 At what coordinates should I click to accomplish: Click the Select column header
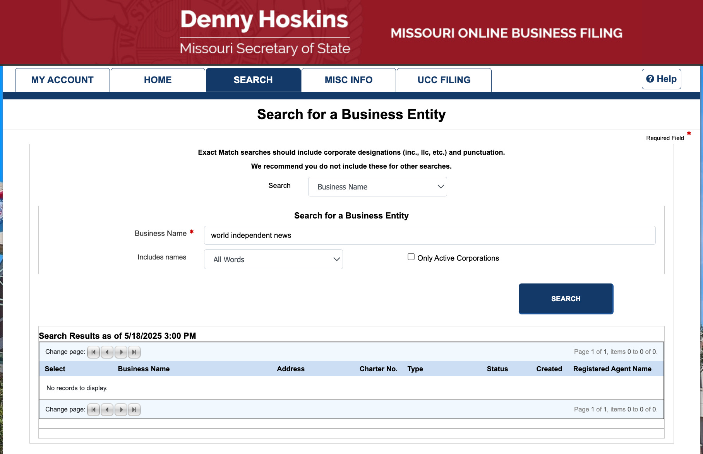(x=55, y=369)
